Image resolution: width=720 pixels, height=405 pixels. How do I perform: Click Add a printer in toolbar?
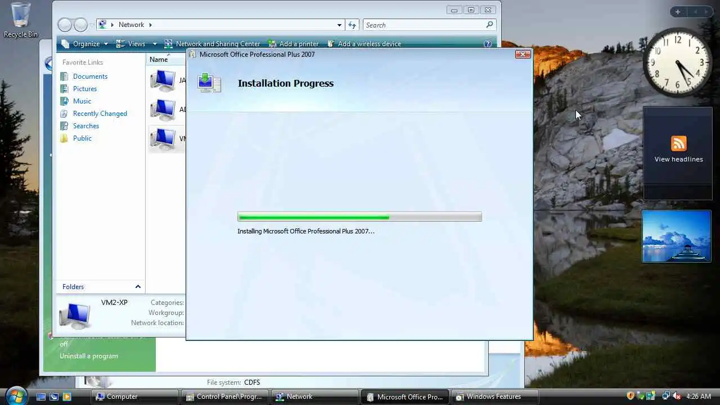293,44
